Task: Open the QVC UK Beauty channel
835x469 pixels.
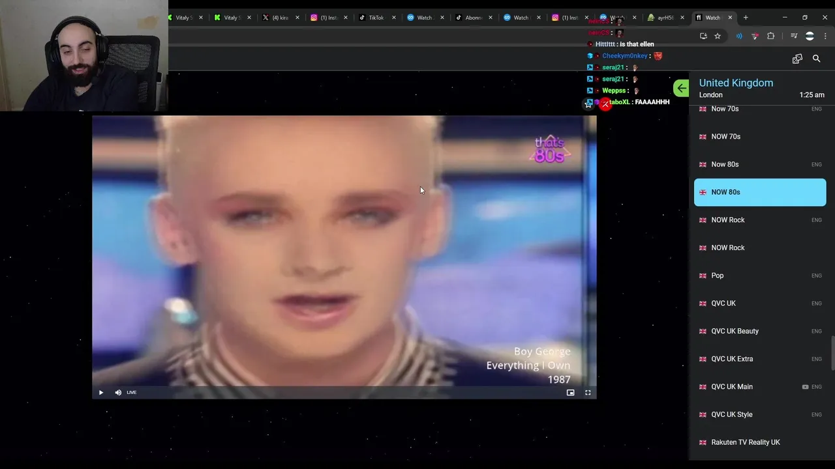Action: (760, 331)
